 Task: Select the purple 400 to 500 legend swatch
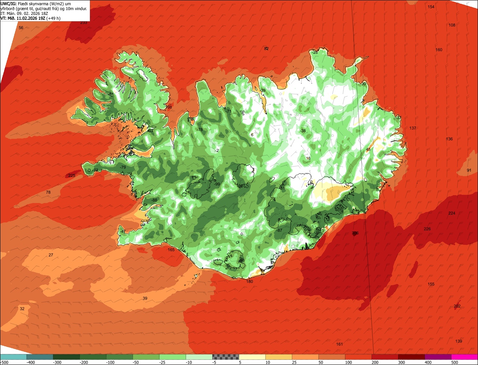tap(438, 357)
